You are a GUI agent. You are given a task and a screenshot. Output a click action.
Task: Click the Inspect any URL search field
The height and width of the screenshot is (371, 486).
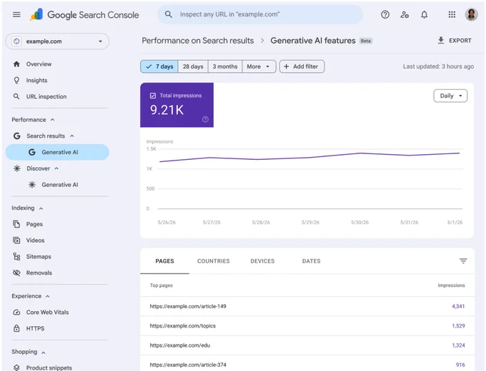point(260,14)
